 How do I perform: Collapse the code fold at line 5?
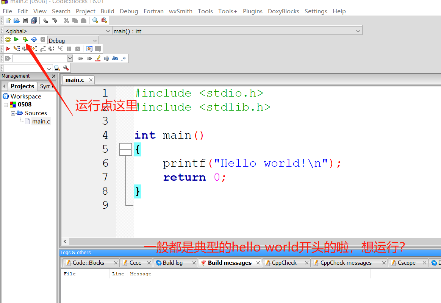pyautogui.click(x=125, y=149)
